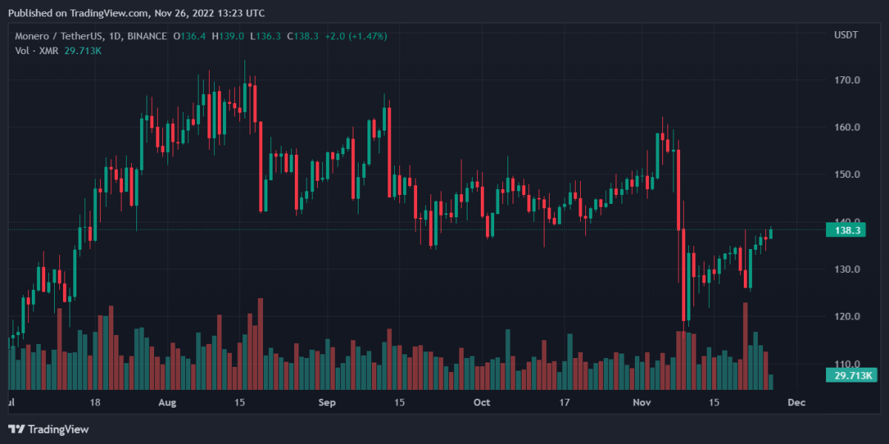Click the TradingView logo at bottom left
Screen dimensions: 889x444
(x=48, y=429)
